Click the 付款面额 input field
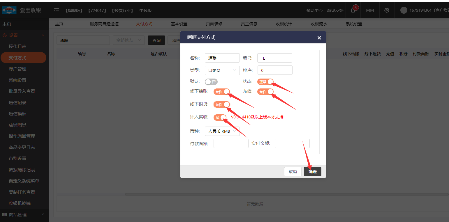 tap(231, 143)
